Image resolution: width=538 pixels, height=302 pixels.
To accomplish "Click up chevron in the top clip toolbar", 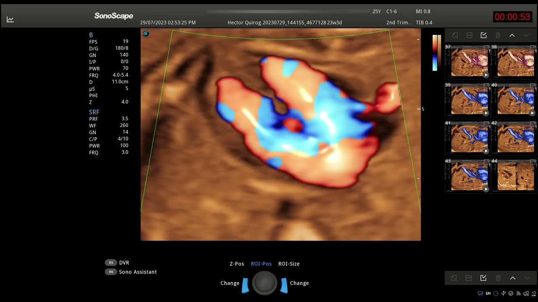I will tap(512, 36).
